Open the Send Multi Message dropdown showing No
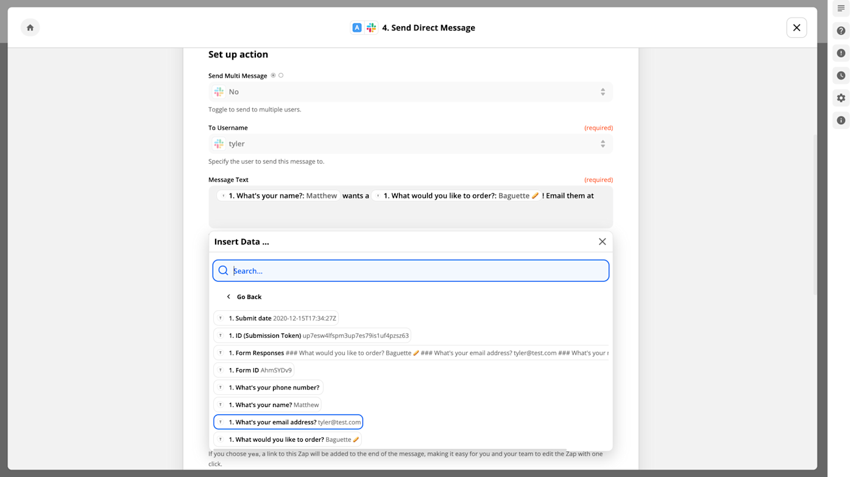Viewport: 853px width, 477px height. coord(411,92)
